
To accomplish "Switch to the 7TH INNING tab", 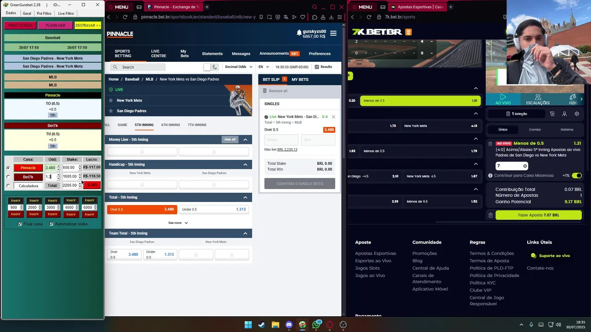I will click(x=197, y=125).
